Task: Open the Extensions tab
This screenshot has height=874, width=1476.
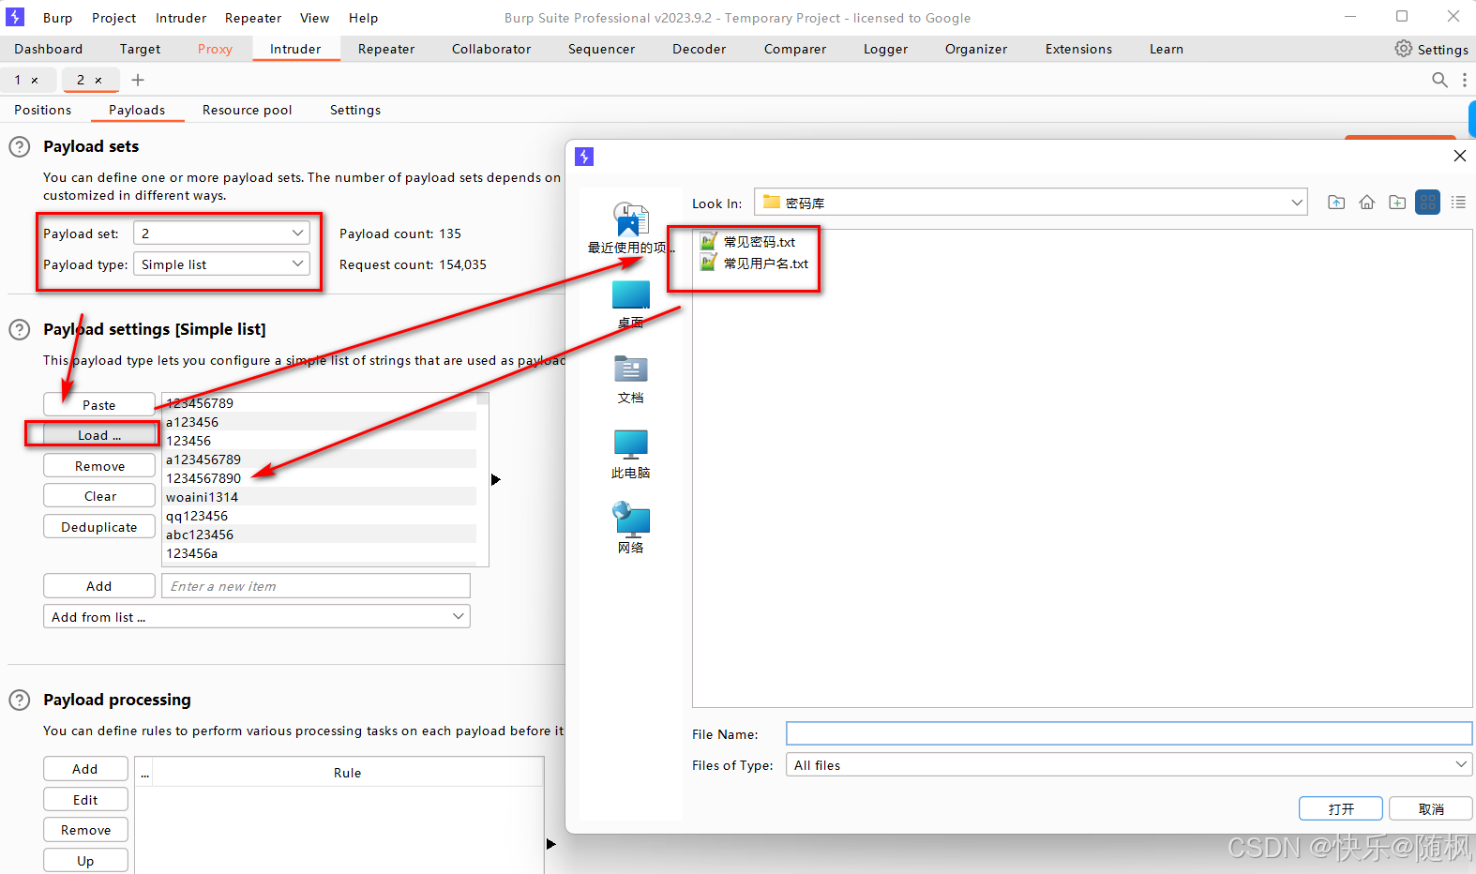Action: pyautogui.click(x=1078, y=49)
